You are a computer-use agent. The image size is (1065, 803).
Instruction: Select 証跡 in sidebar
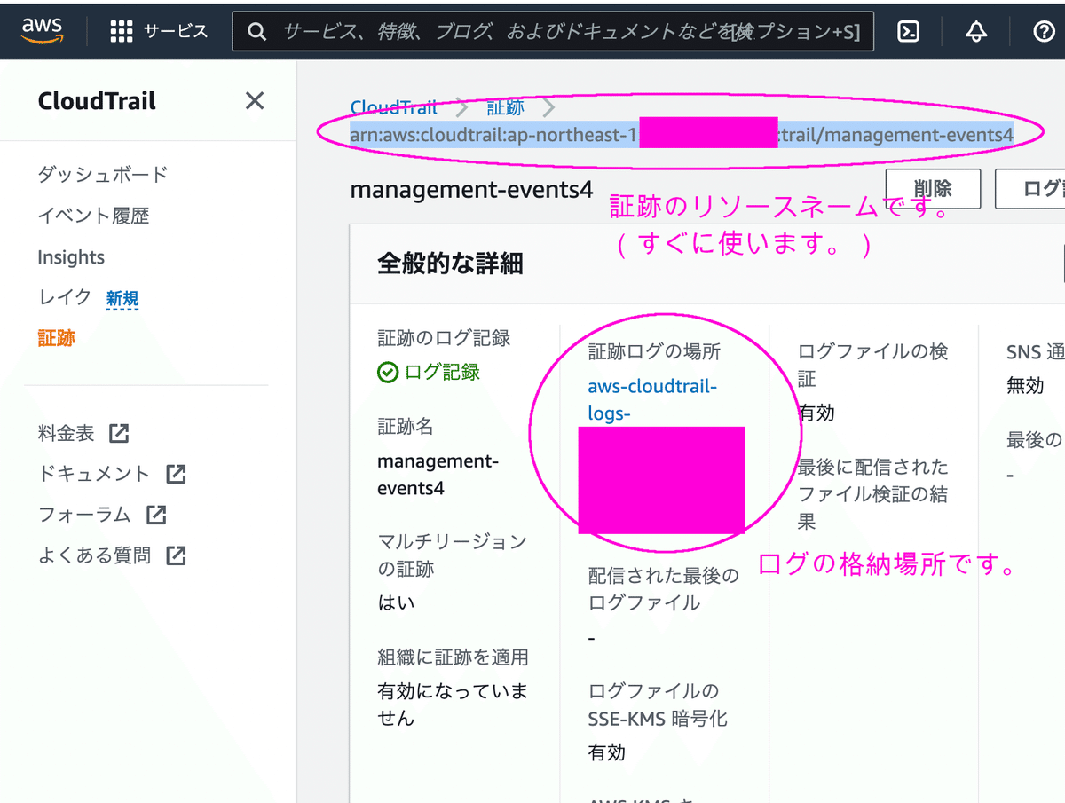click(x=56, y=338)
